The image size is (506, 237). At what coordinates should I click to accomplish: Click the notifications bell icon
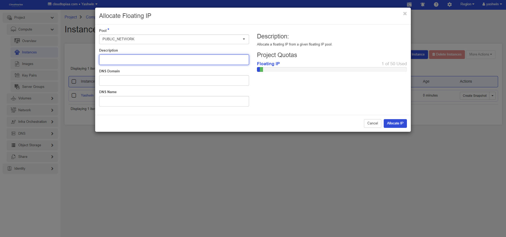tap(422, 4)
